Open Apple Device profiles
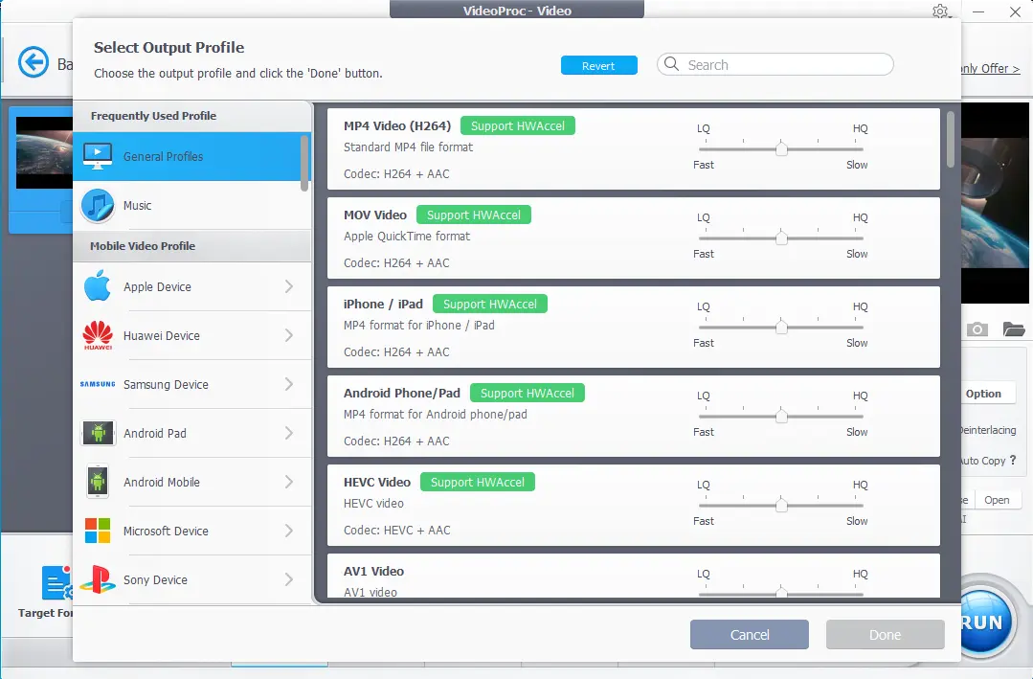The image size is (1033, 679). [x=191, y=286]
